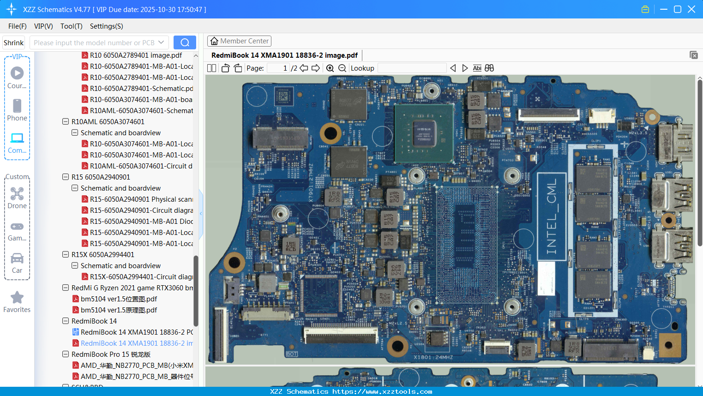Open the model number dropdown arrow
This screenshot has width=703, height=396.
click(161, 42)
